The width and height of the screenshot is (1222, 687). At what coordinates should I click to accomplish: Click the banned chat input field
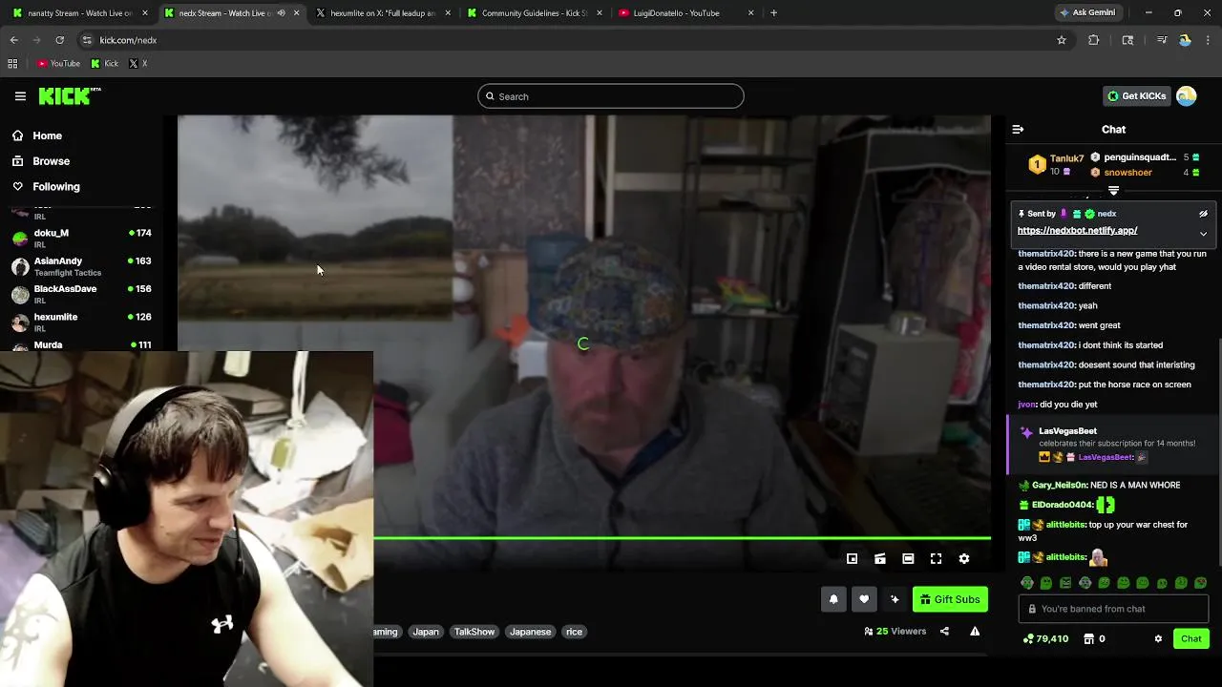[1113, 609]
